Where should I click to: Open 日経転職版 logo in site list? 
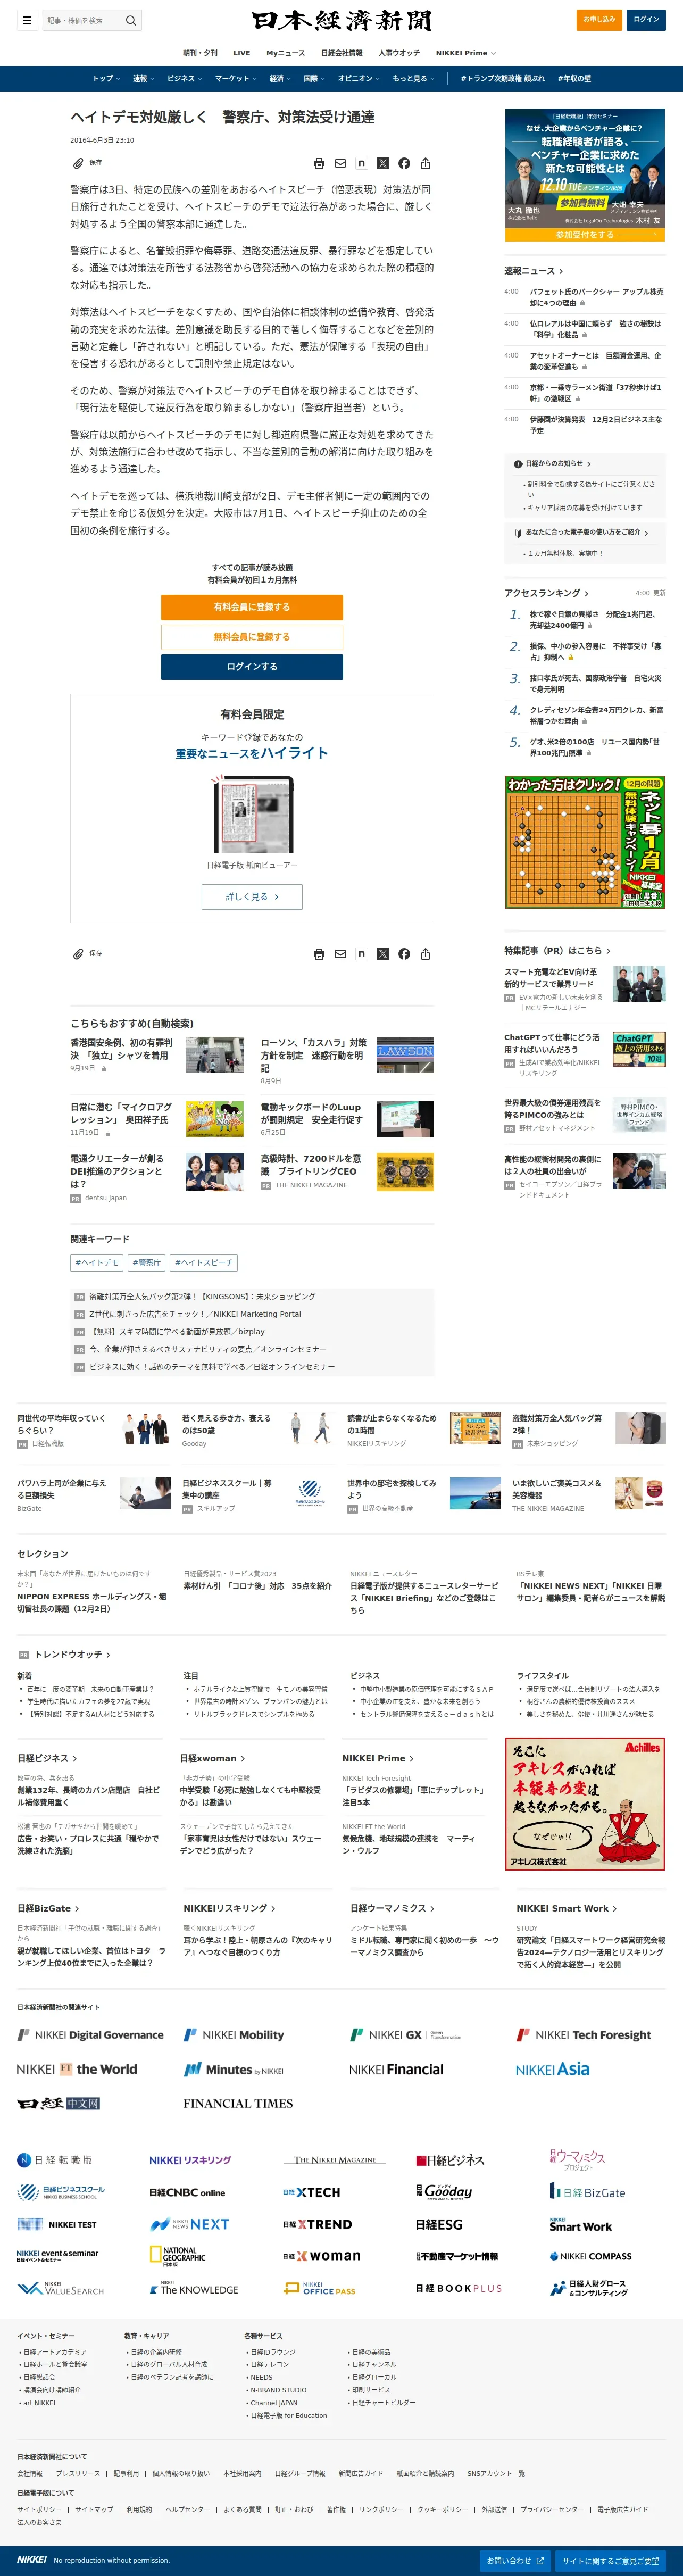point(55,2160)
